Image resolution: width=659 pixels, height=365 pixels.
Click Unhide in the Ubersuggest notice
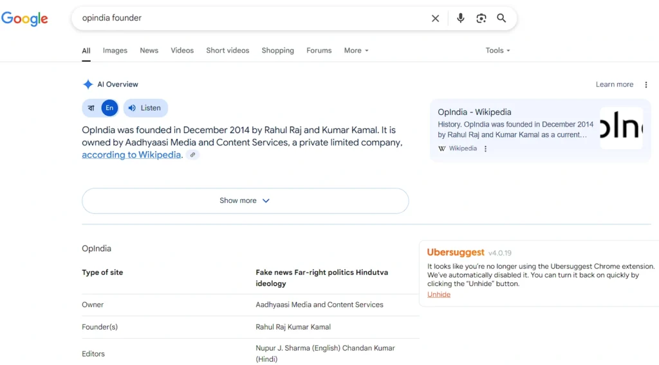point(439,294)
